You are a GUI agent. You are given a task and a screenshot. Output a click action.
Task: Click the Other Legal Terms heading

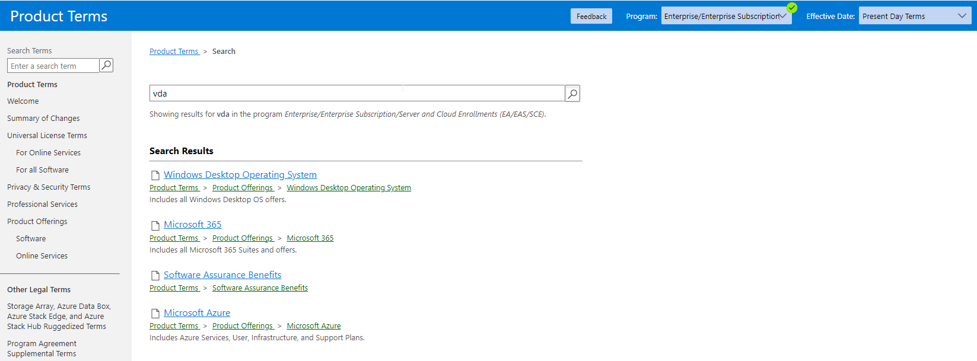tap(39, 290)
